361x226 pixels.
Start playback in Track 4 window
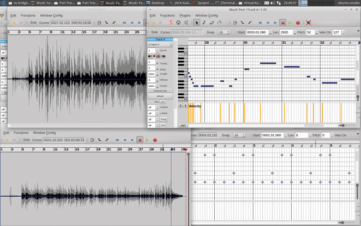(x=290, y=23)
